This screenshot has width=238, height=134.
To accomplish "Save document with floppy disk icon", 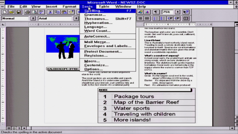I will click(19, 12).
